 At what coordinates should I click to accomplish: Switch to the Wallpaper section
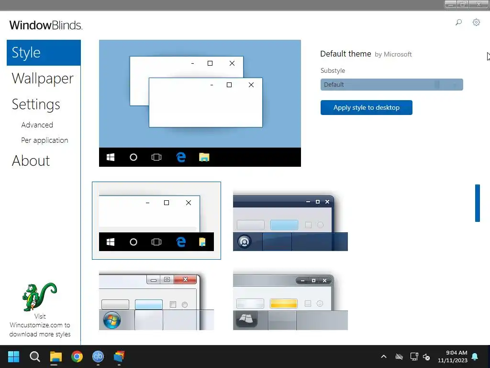pyautogui.click(x=43, y=79)
